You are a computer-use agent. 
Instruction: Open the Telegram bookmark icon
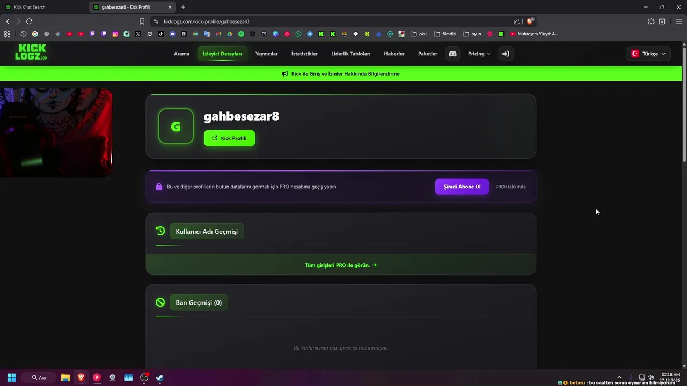tap(310, 34)
